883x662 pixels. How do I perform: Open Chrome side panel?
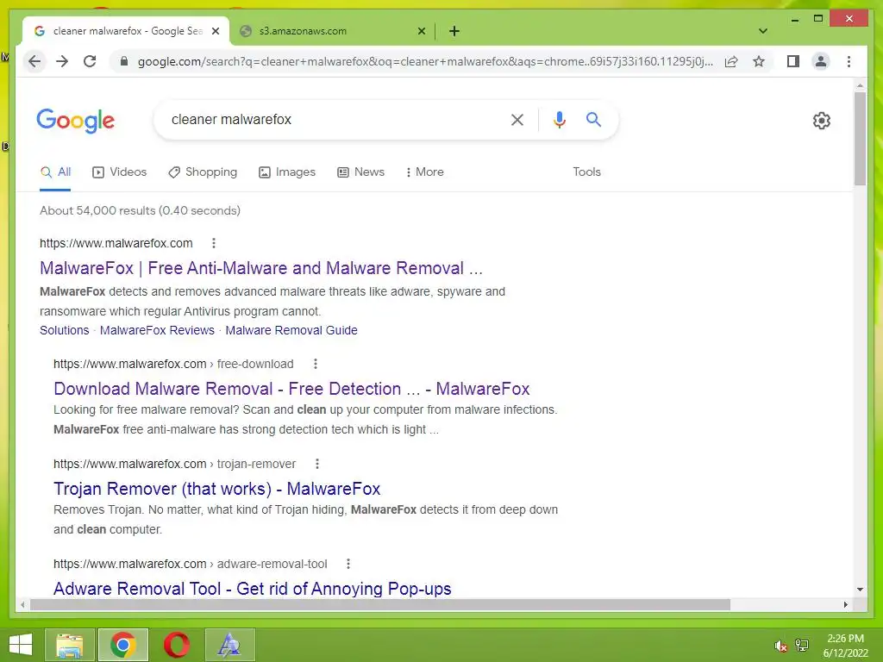pyautogui.click(x=793, y=61)
